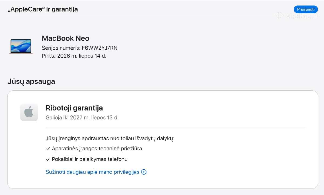Viewport: 324px width, 195px height.
Task: Click the Apple logo warranty icon
Action: [29, 112]
